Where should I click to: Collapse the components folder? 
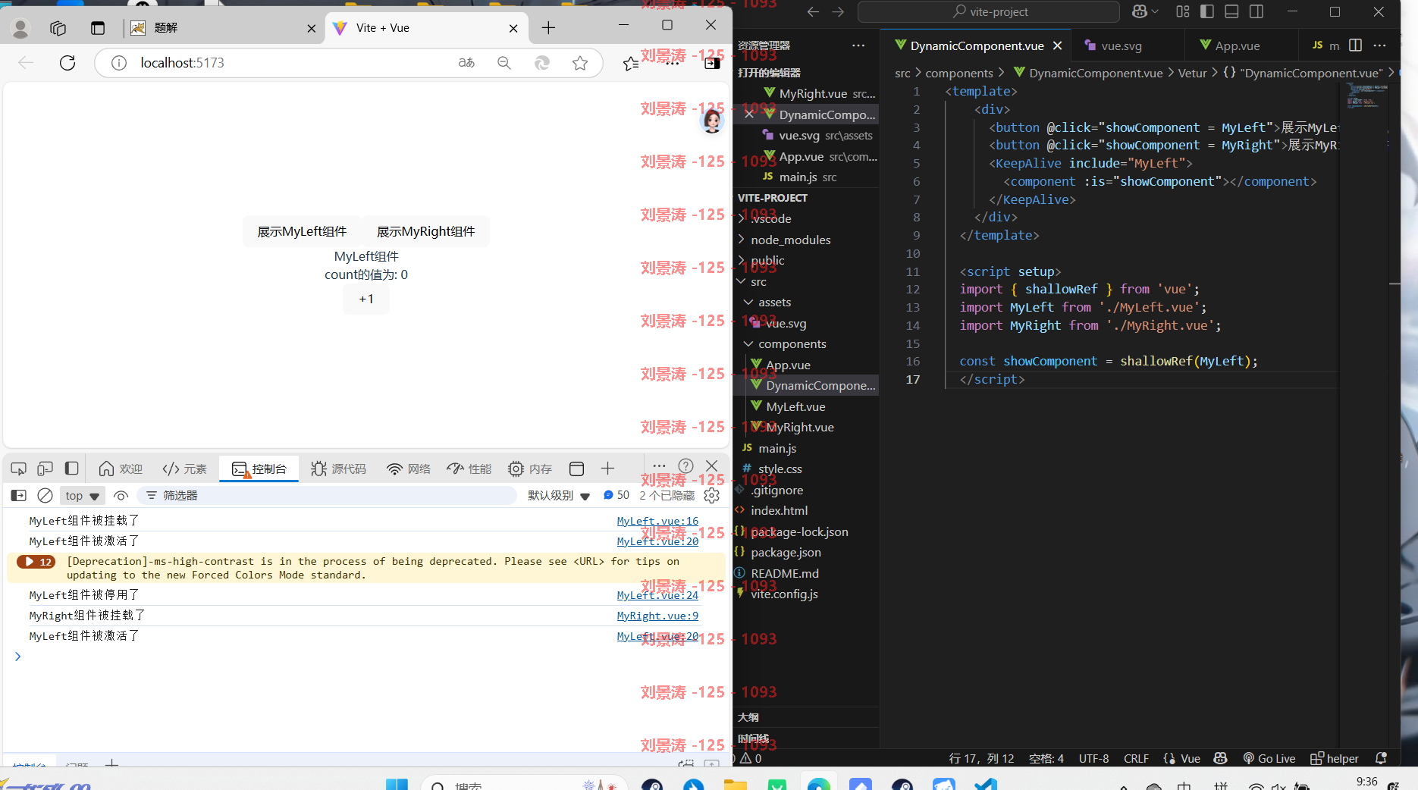792,343
